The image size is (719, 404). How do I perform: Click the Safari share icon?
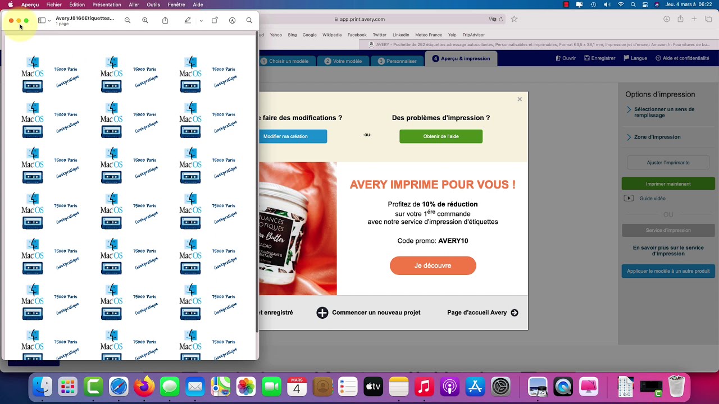tap(680, 19)
